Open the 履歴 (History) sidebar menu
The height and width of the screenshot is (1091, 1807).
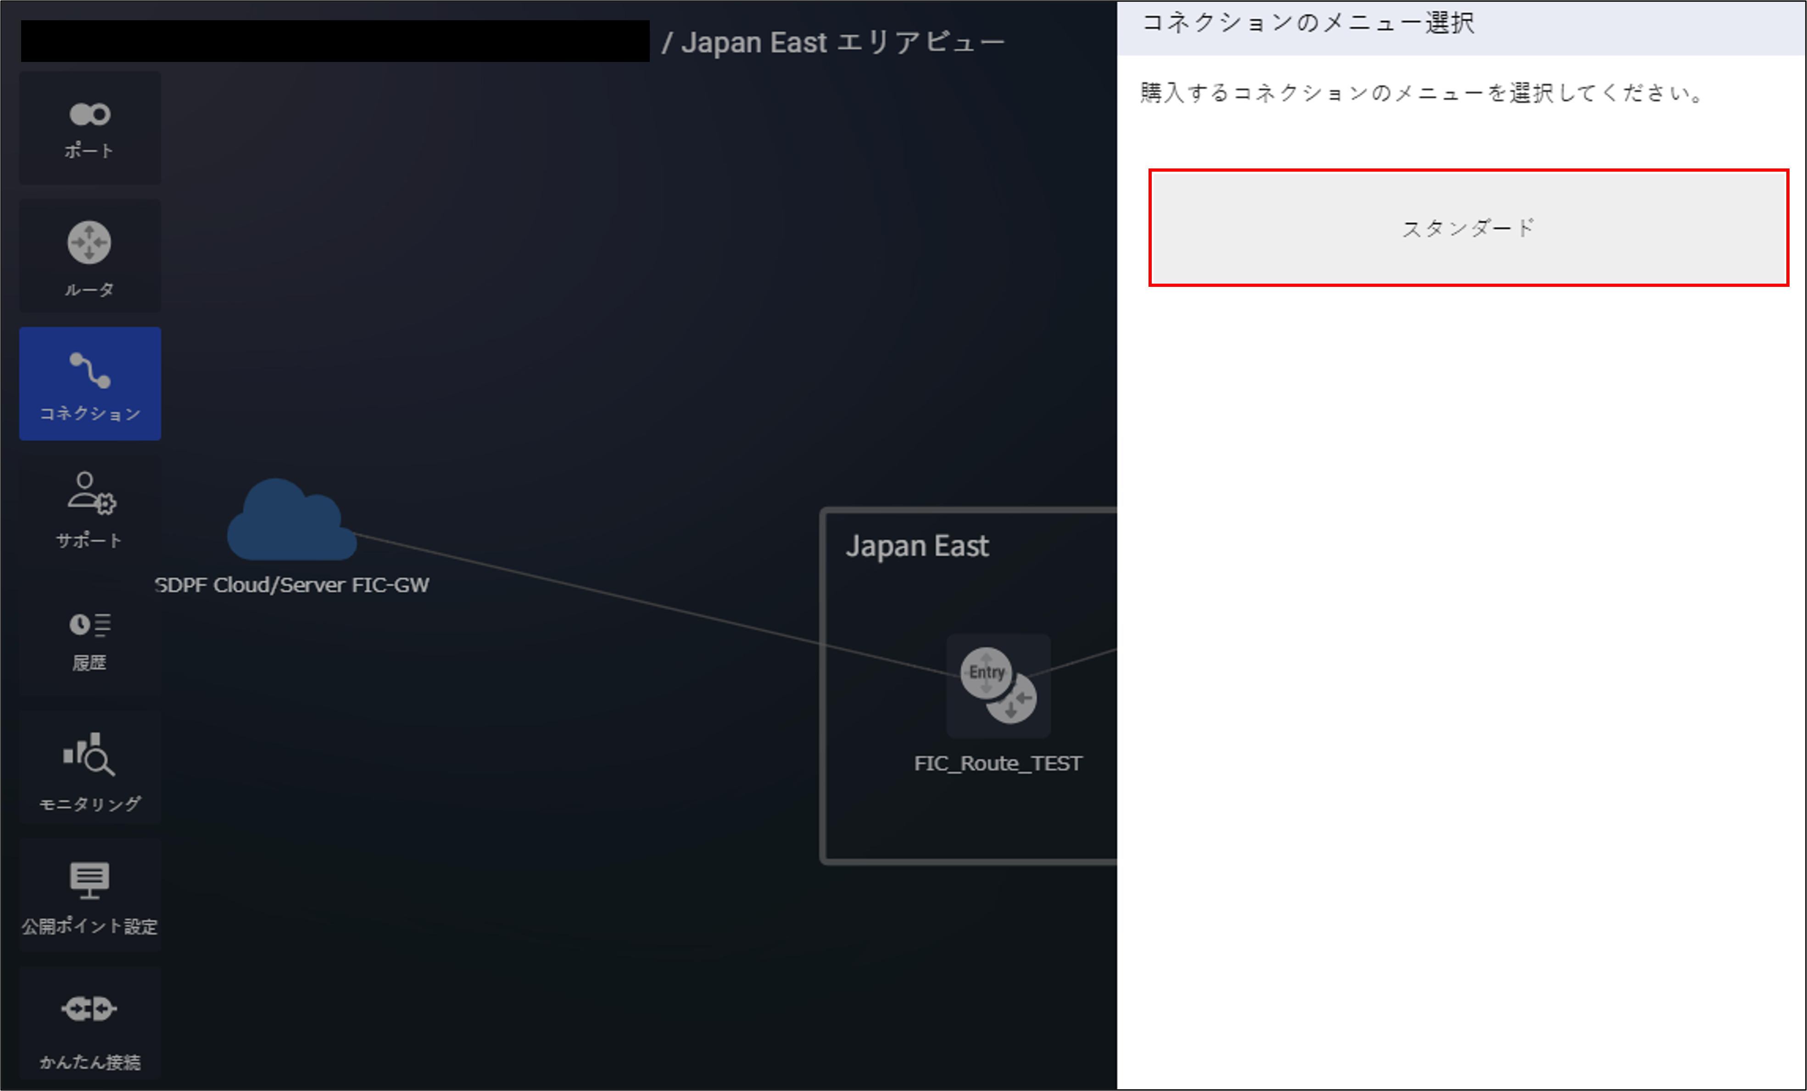89,640
